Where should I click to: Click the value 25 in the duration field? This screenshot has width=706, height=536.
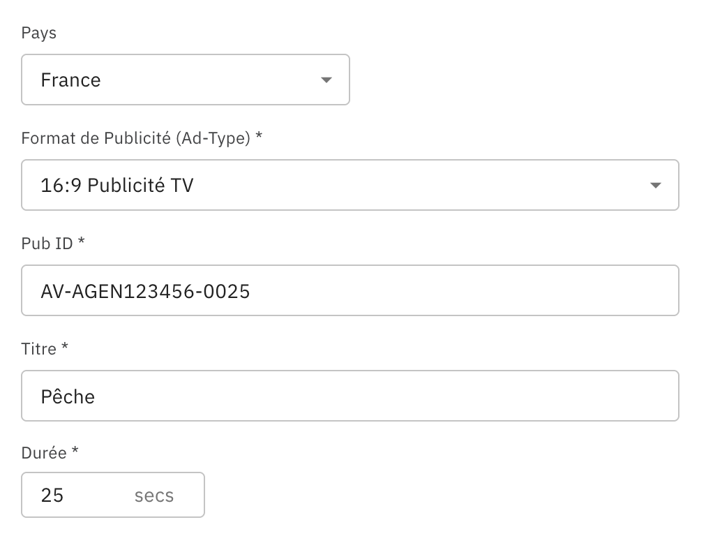52,496
